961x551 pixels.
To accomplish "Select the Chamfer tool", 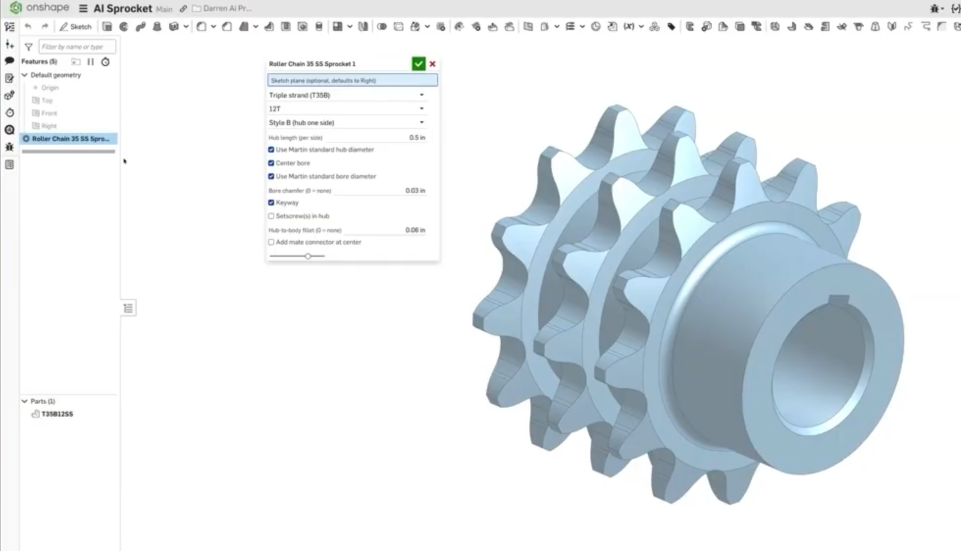I will (x=227, y=26).
